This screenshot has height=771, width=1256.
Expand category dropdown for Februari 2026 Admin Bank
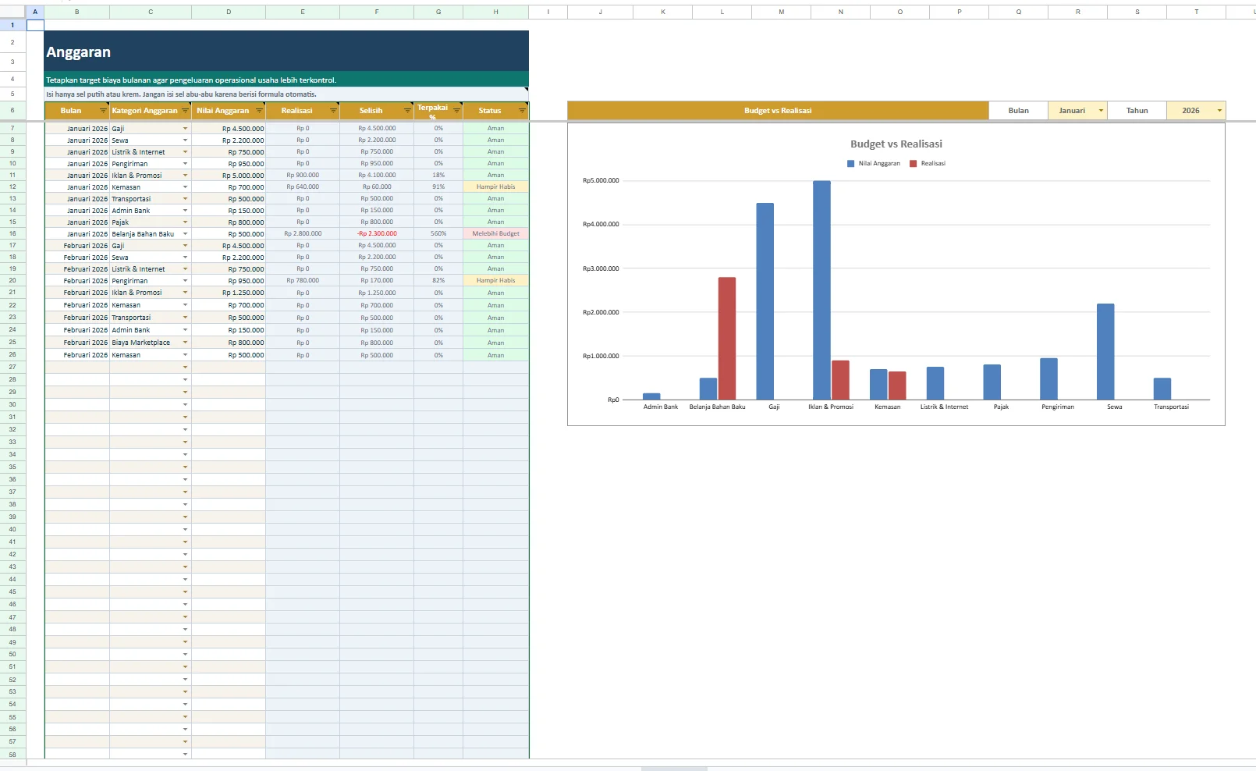[x=185, y=330]
